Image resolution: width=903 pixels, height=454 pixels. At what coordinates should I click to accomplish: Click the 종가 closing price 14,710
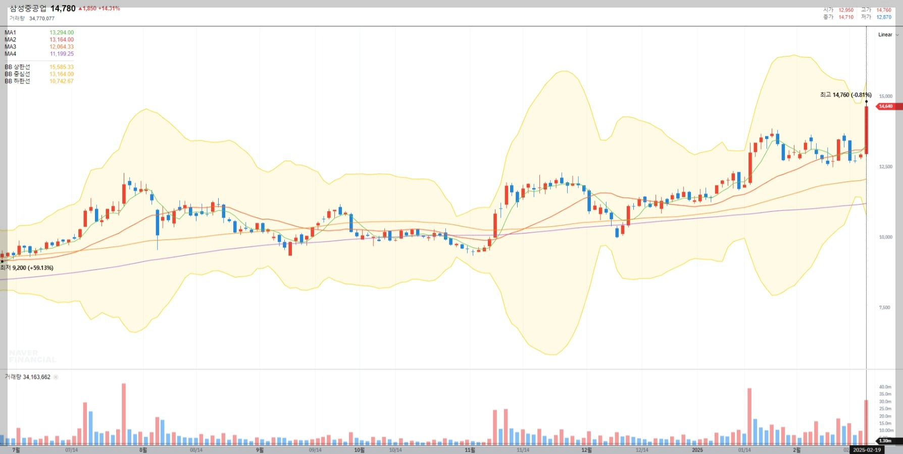click(846, 17)
